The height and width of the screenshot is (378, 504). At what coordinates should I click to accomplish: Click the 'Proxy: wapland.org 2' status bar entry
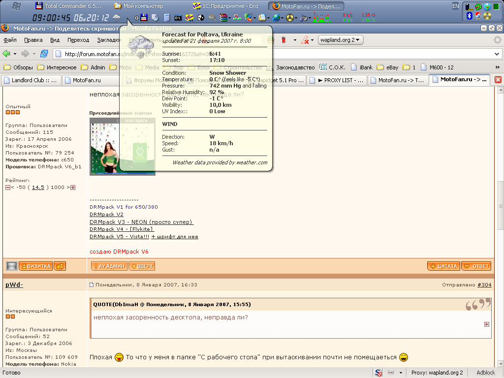tap(437, 373)
